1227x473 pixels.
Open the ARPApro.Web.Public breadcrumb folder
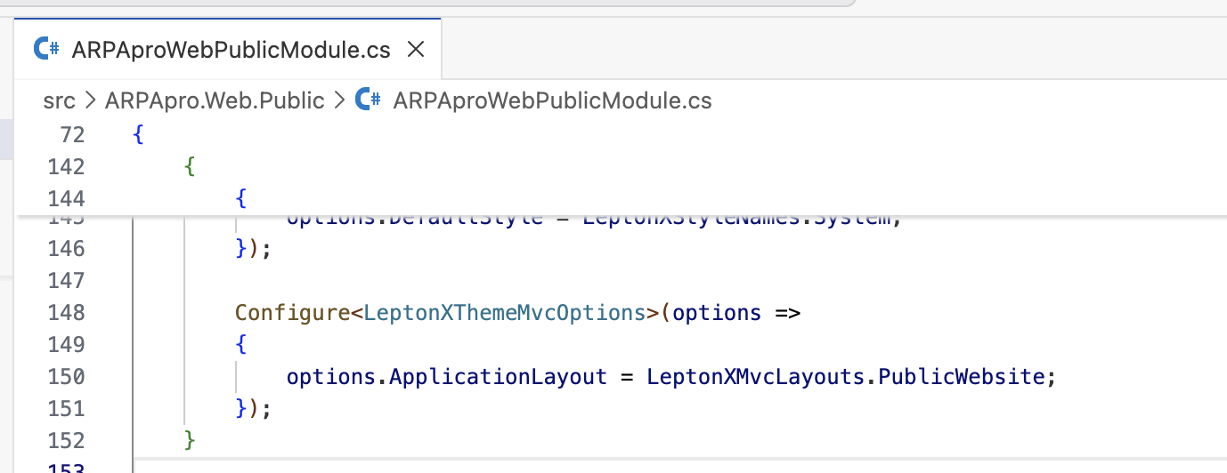215,100
